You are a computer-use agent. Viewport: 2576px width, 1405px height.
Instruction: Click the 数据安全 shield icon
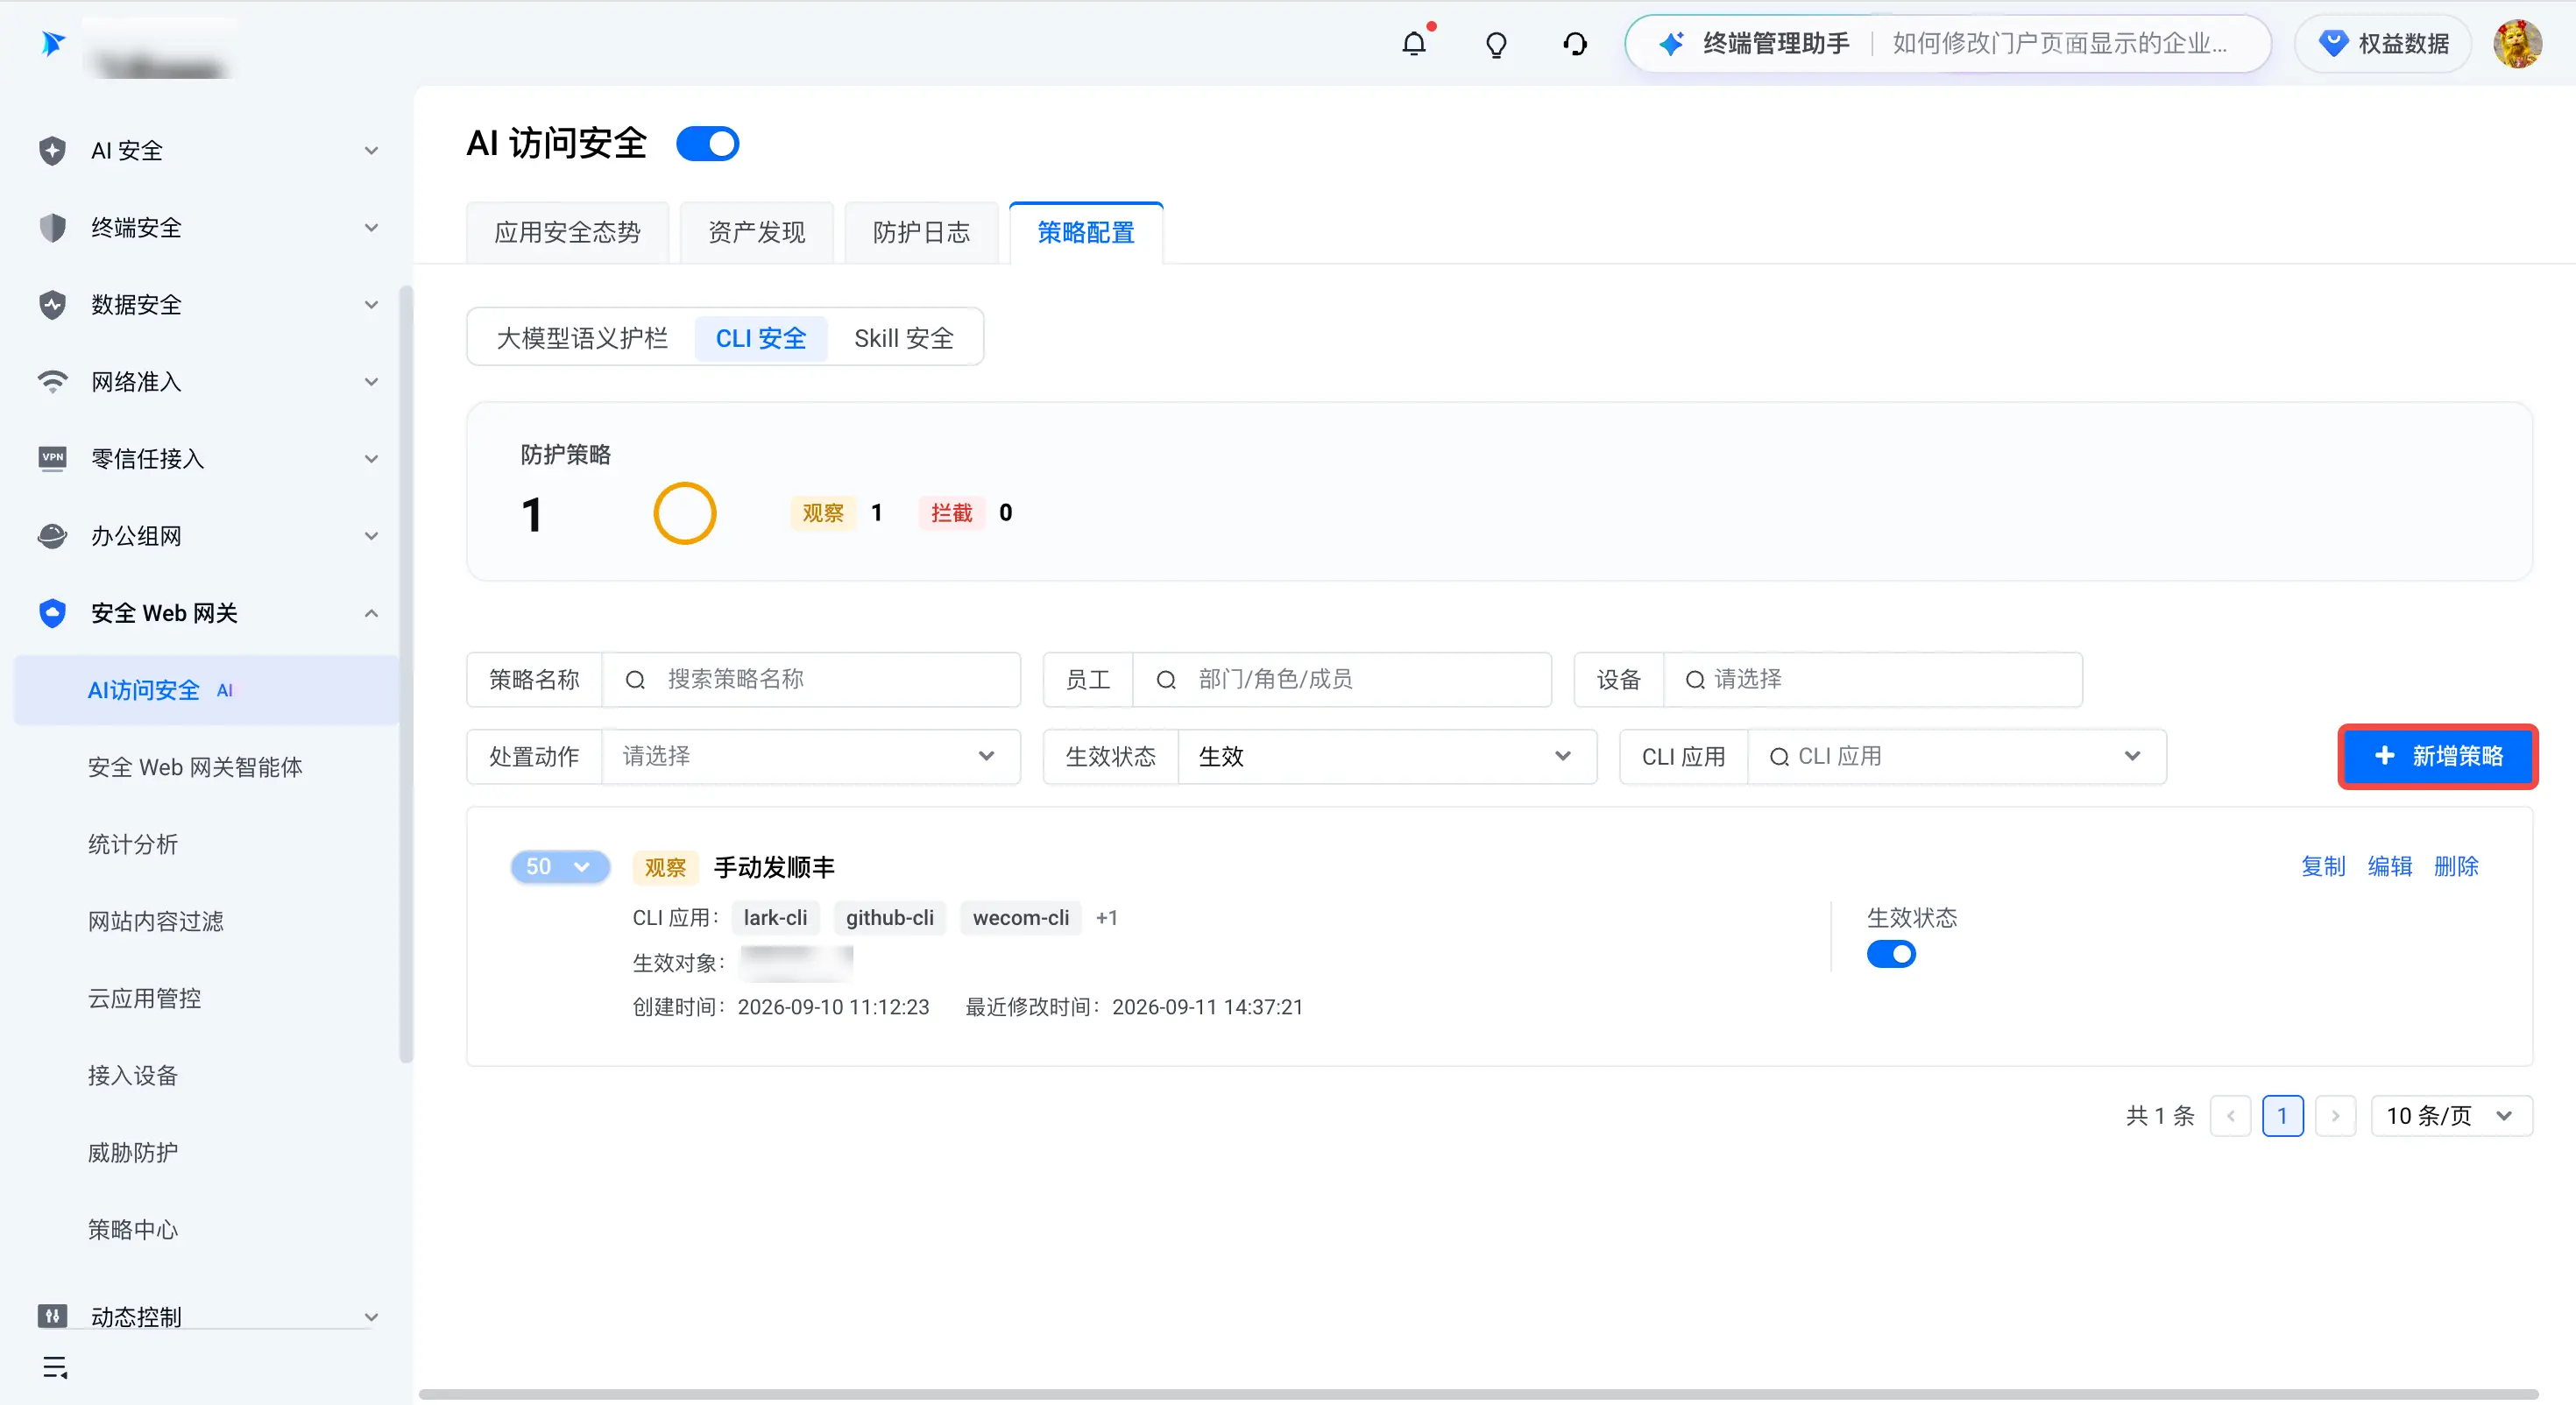click(x=52, y=304)
